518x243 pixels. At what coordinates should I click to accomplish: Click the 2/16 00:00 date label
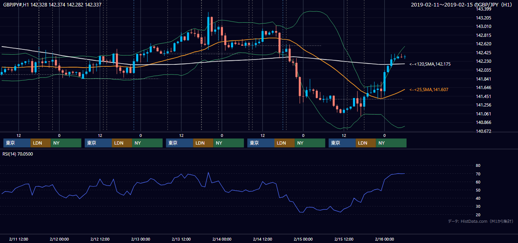click(x=385, y=239)
